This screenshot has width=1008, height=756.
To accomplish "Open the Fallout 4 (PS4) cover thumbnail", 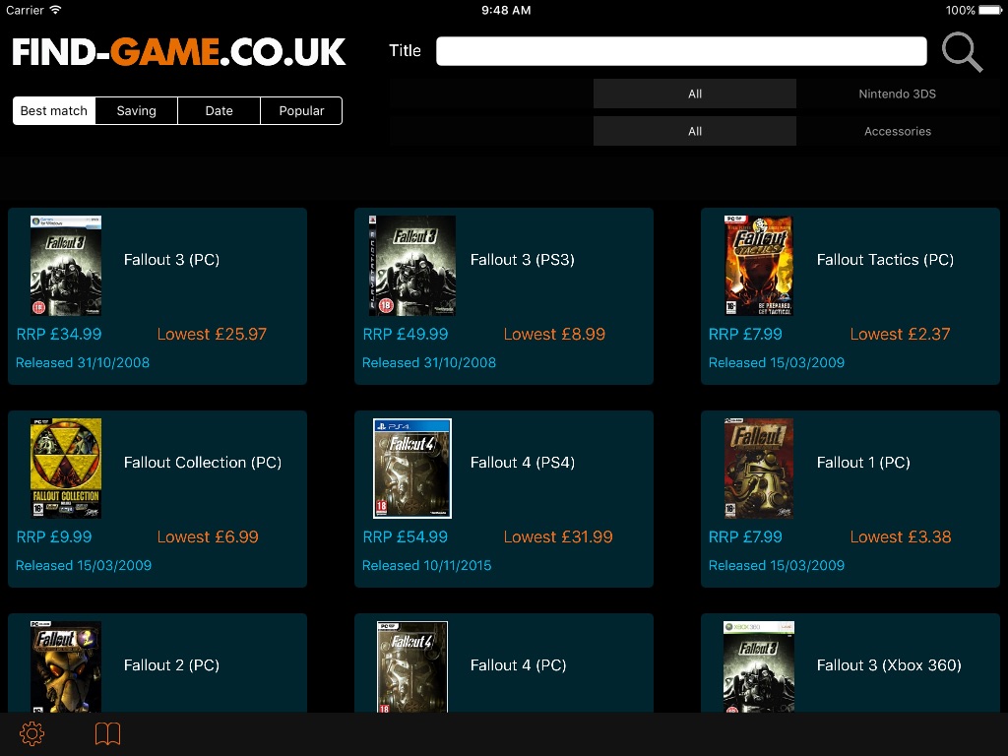I will pyautogui.click(x=412, y=468).
